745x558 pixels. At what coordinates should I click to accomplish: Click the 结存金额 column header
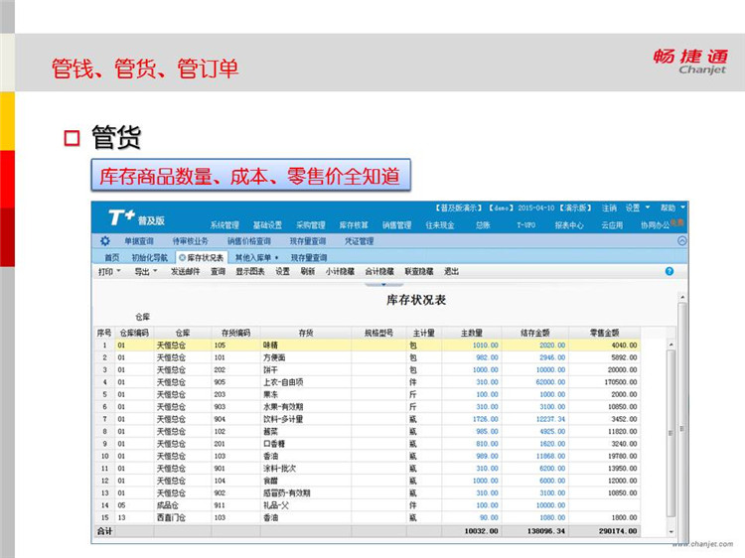[535, 333]
